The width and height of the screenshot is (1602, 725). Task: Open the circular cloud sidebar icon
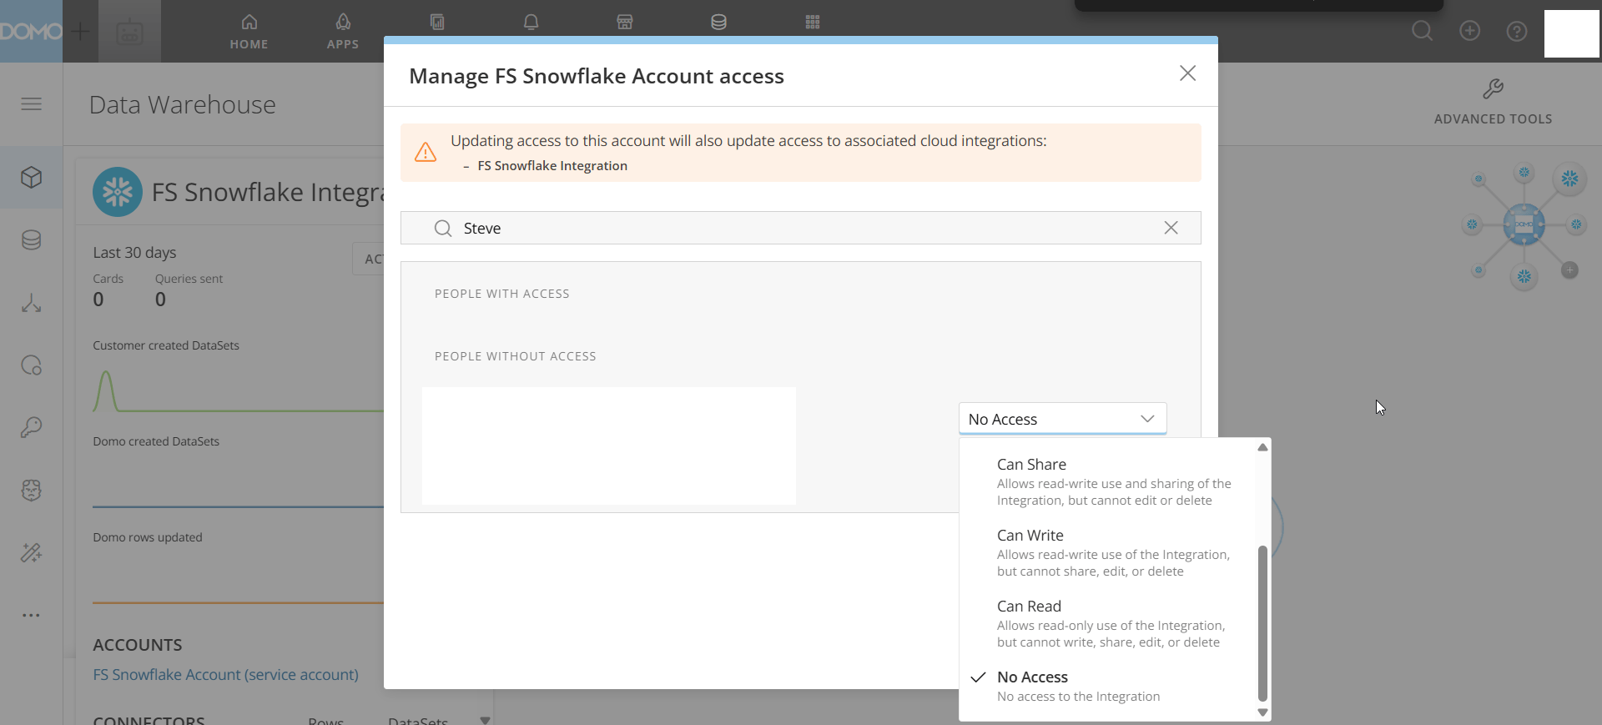32,365
